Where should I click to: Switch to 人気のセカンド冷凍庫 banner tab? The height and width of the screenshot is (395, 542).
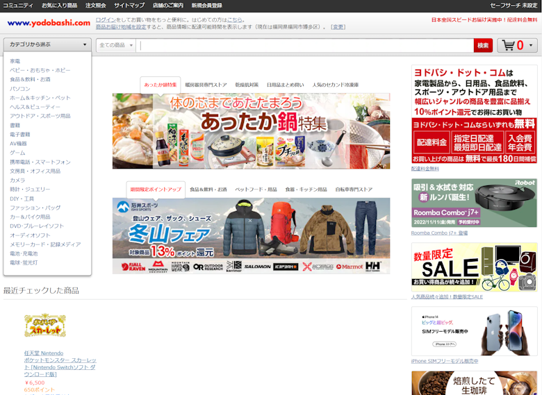click(336, 85)
